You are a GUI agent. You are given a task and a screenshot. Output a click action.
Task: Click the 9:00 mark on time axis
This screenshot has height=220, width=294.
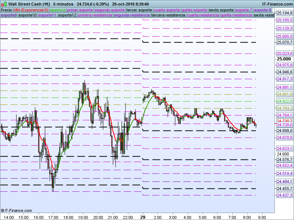coord(262,217)
